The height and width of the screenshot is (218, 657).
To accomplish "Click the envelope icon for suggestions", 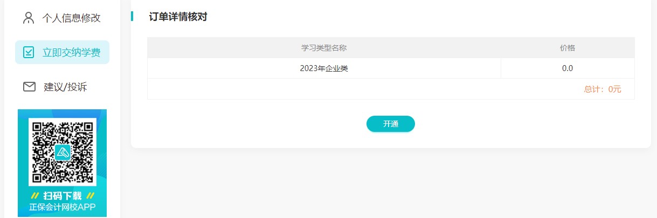I will pyautogui.click(x=29, y=87).
